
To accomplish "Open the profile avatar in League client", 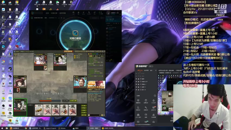I will pyautogui.click(x=108, y=13).
